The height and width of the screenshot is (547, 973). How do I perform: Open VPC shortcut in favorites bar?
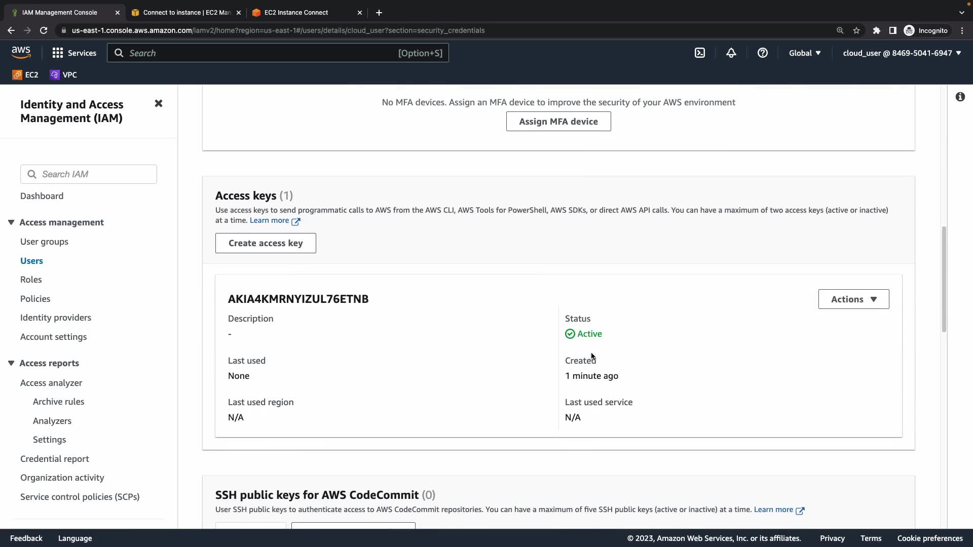(x=63, y=75)
